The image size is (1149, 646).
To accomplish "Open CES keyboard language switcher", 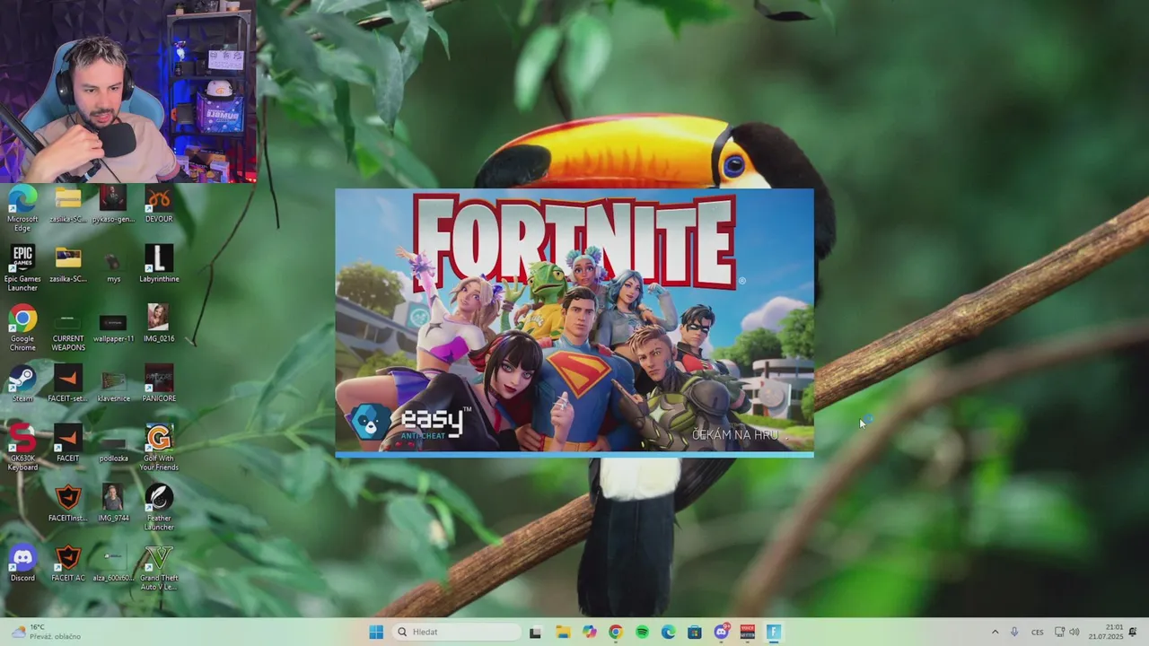I will (x=1038, y=632).
